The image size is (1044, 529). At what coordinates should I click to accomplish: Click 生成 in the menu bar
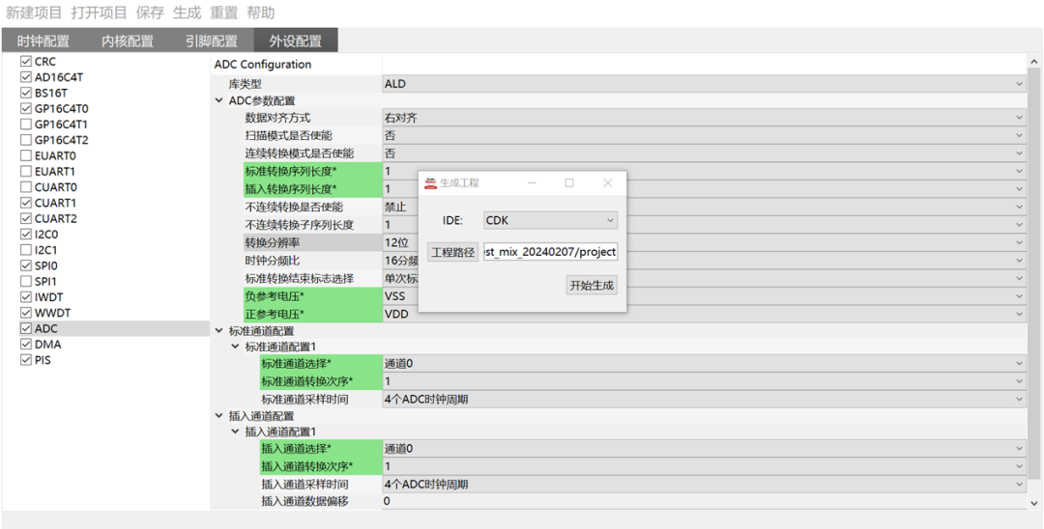[x=188, y=13]
